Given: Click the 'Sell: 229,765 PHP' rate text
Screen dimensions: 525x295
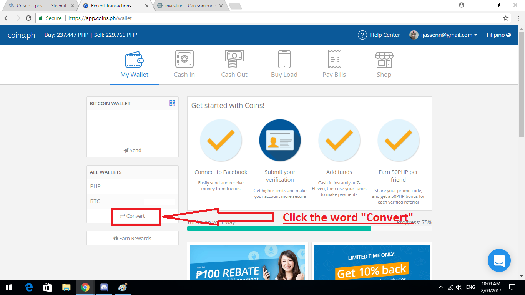Looking at the screenshot, I should [x=116, y=35].
